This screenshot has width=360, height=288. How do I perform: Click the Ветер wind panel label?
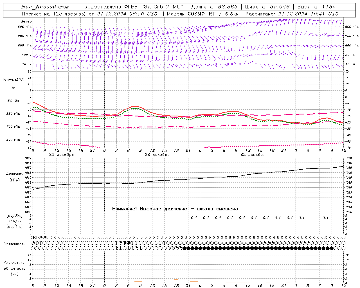(x=26, y=21)
